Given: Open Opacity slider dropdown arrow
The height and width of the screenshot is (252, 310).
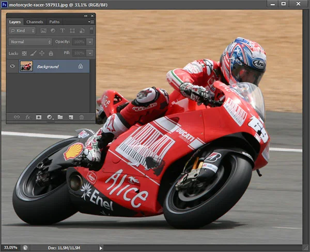Looking at the screenshot, I should pyautogui.click(x=90, y=42).
